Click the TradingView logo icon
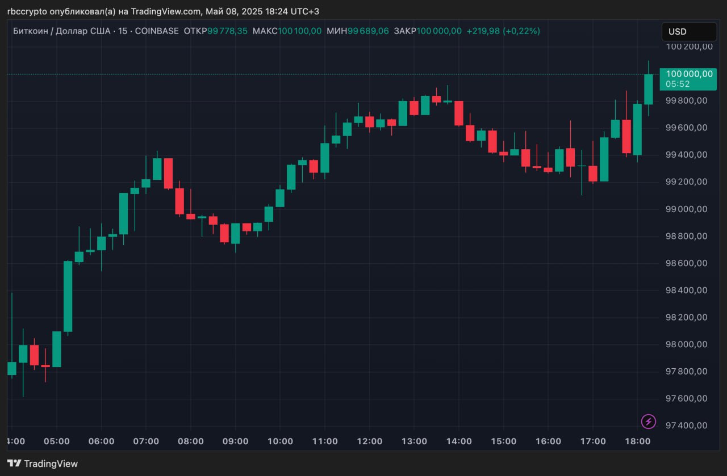 [x=14, y=464]
